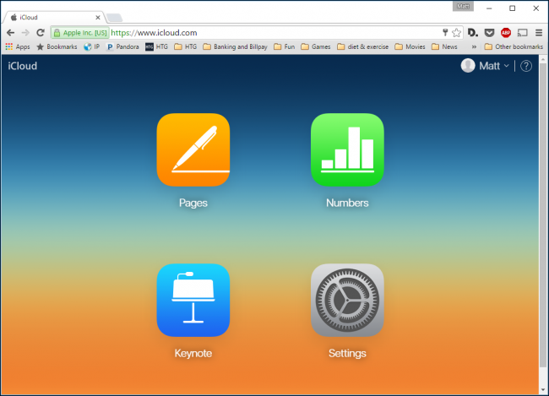Open the HTG site bookmark with black icon
Screen dimensions: 549x396
click(157, 46)
